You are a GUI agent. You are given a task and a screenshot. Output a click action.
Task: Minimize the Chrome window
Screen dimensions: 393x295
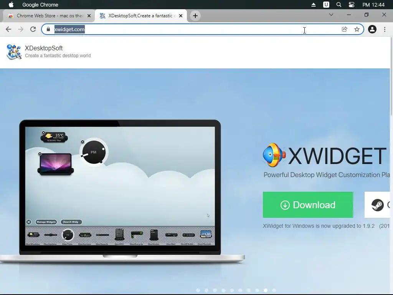click(x=348, y=15)
